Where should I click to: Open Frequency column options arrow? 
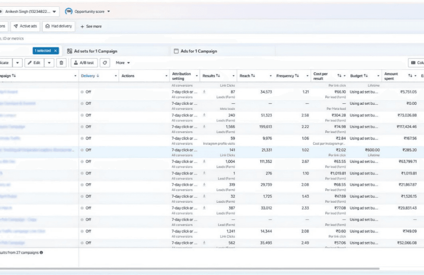tap(307, 76)
